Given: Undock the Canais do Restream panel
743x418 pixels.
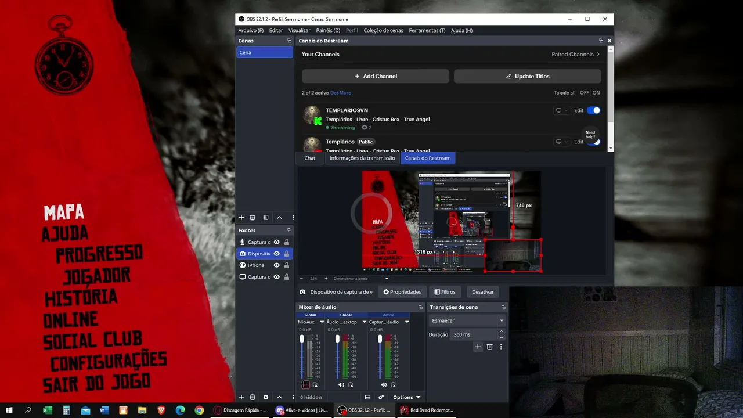Looking at the screenshot, I should [x=601, y=41].
